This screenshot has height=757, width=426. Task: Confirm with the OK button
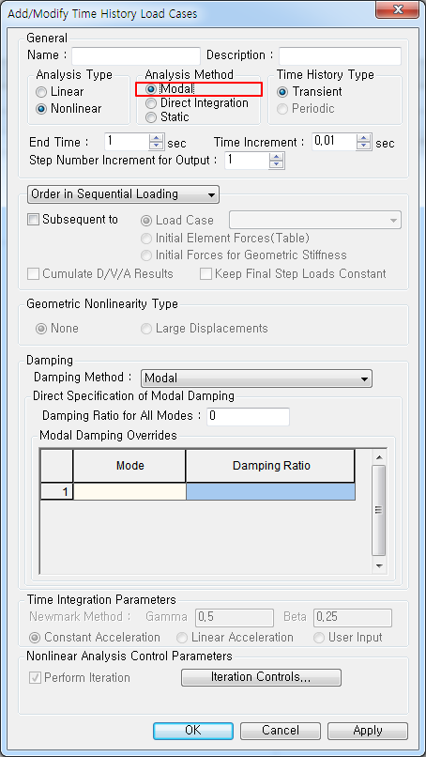(x=193, y=731)
